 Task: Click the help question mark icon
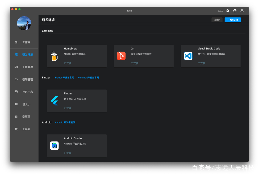pos(235,11)
